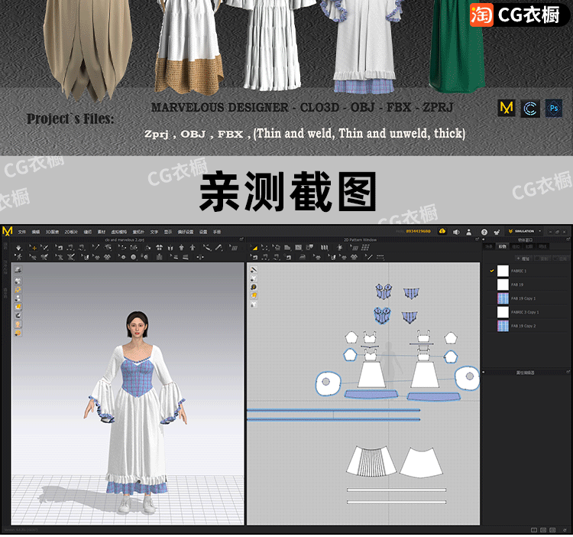Click the yellow account number 8934419680

tap(418, 232)
